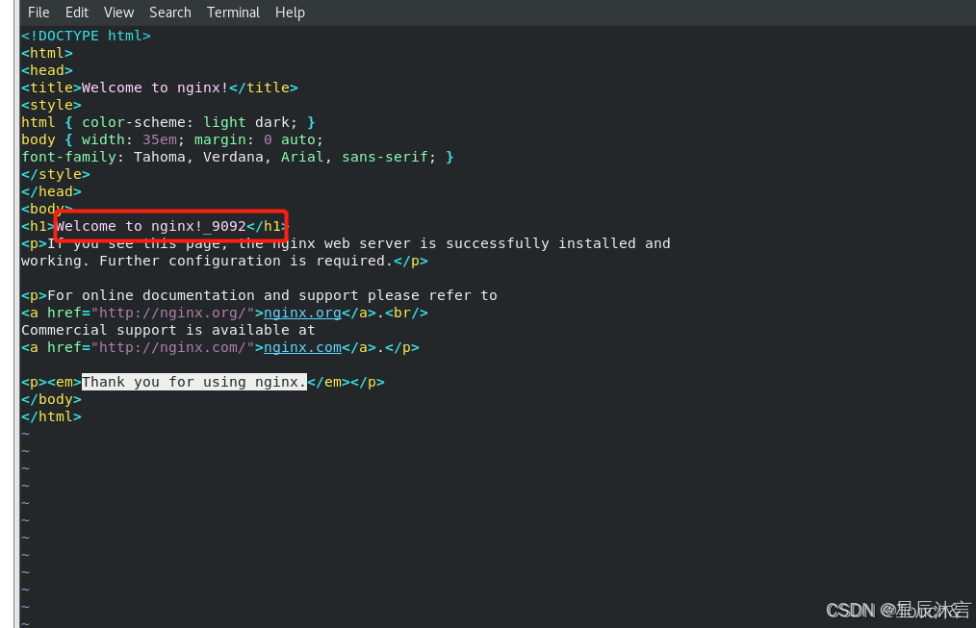The width and height of the screenshot is (976, 628).
Task: Click the 'color-scheme: light dark;' line
Action: coord(168,122)
